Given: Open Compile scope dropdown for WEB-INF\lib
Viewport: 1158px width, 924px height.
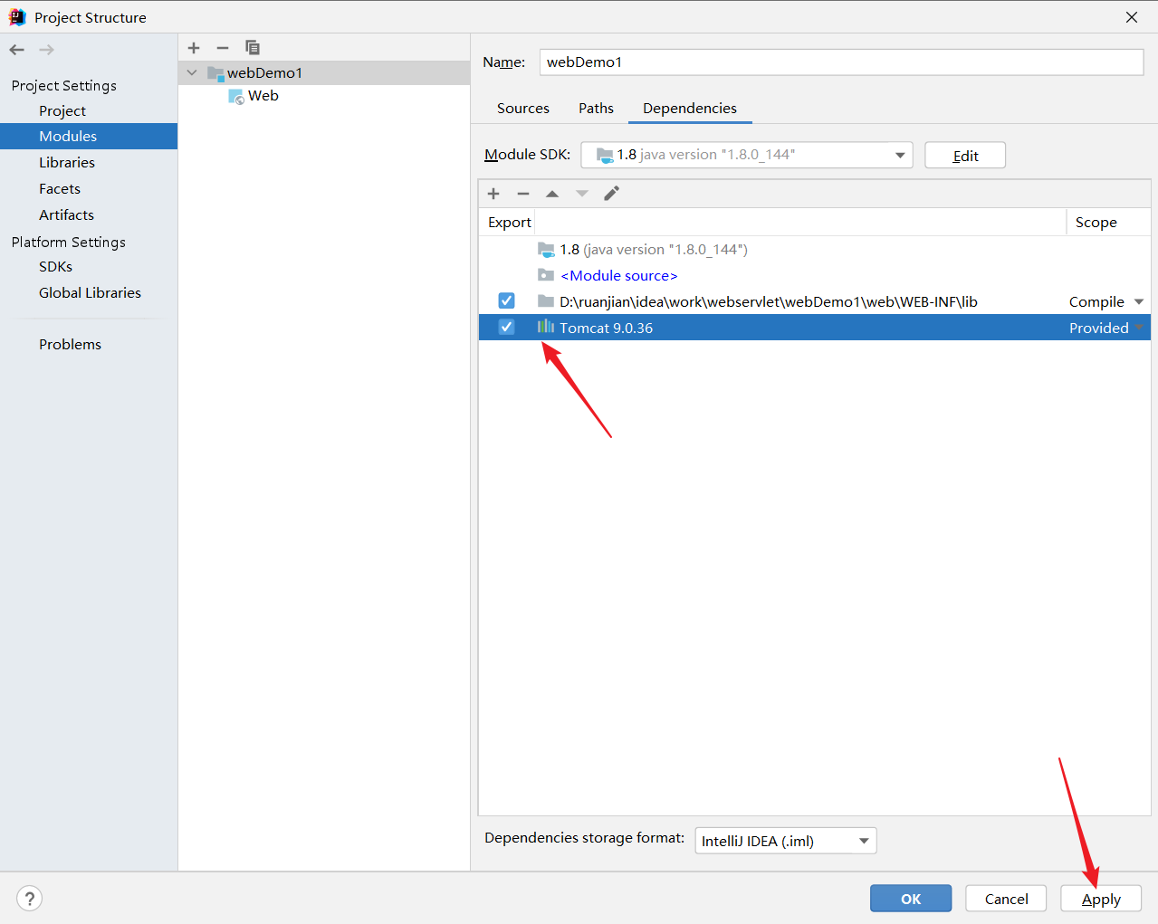Looking at the screenshot, I should click(x=1139, y=301).
